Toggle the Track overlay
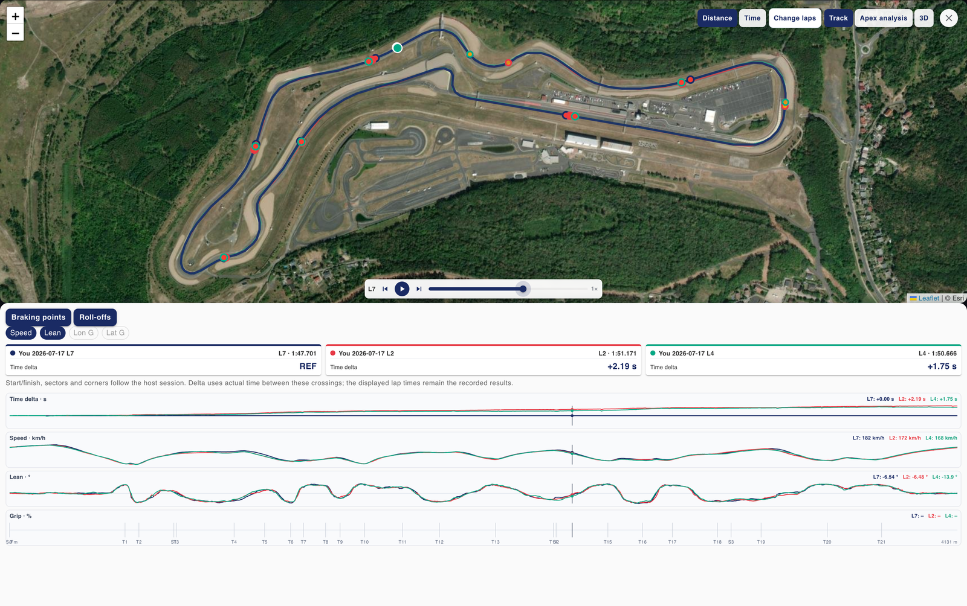967x606 pixels. tap(838, 18)
